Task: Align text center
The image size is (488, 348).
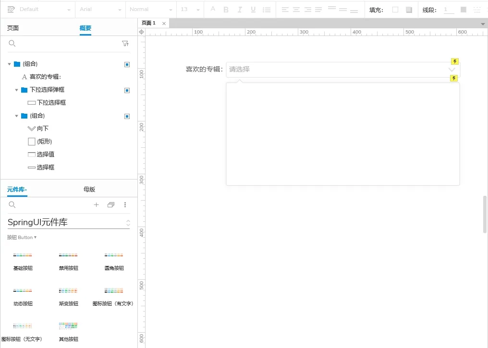Action: 296,10
